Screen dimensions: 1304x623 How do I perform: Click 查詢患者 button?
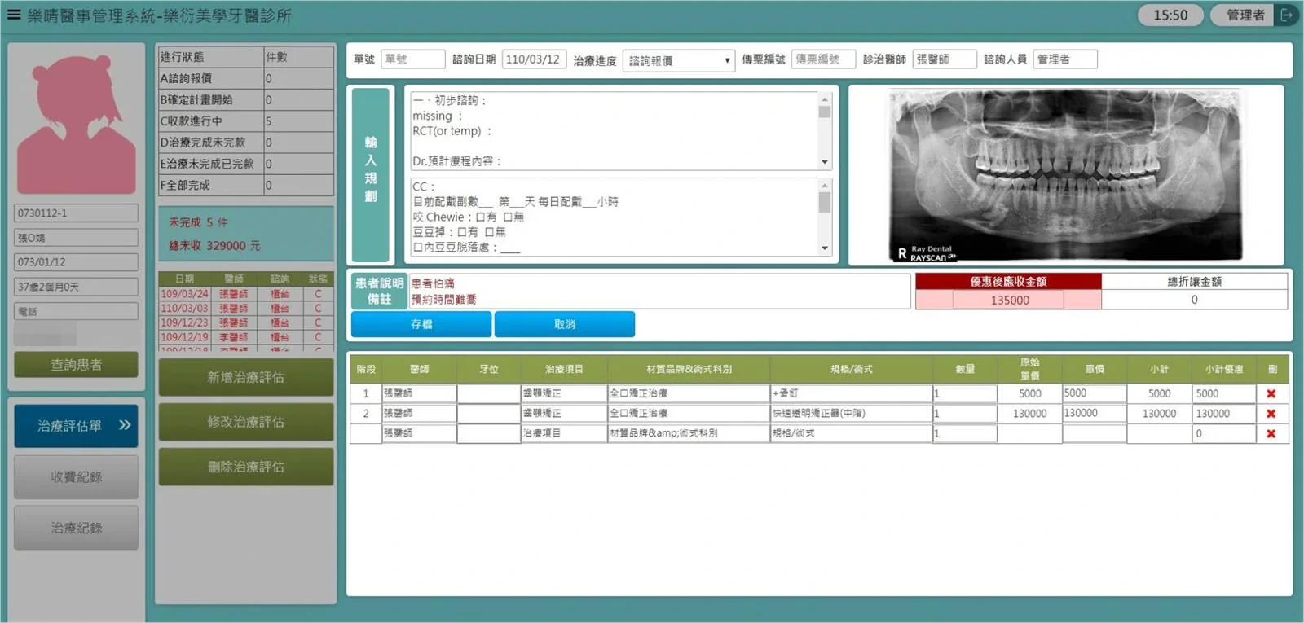point(76,365)
